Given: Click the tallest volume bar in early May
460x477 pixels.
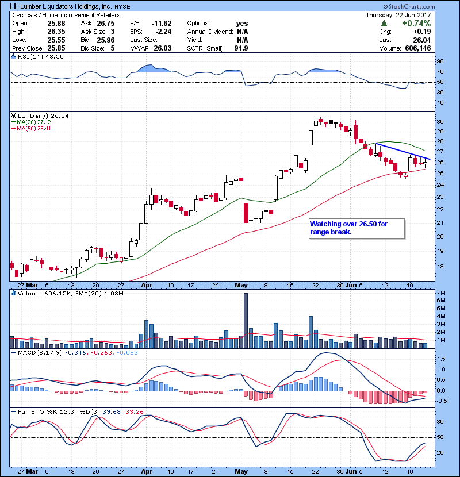Looking at the screenshot, I should [246, 321].
